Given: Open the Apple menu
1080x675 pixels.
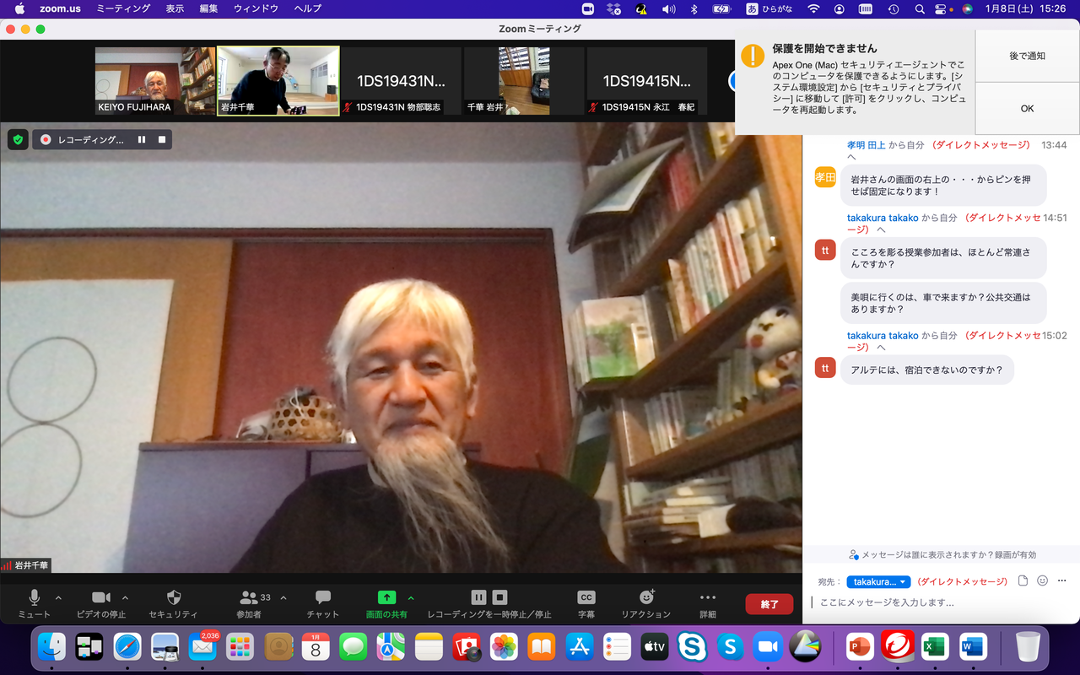Looking at the screenshot, I should (19, 8).
